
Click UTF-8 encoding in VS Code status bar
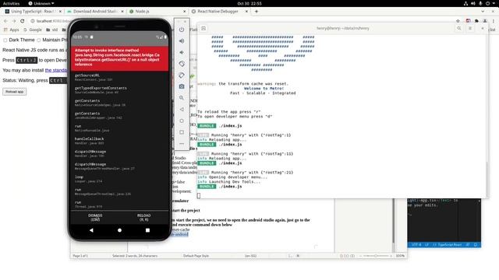pos(416,245)
